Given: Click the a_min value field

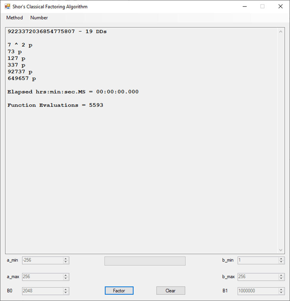Looking at the screenshot, I should [x=42, y=260].
